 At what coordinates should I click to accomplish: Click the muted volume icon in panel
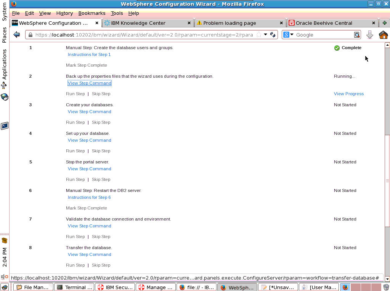pos(5,277)
